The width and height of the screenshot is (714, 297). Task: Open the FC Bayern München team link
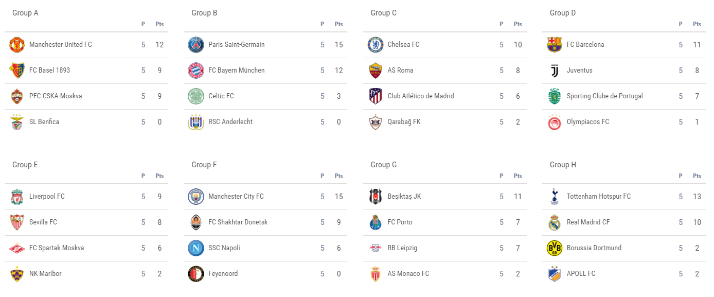[x=237, y=71]
